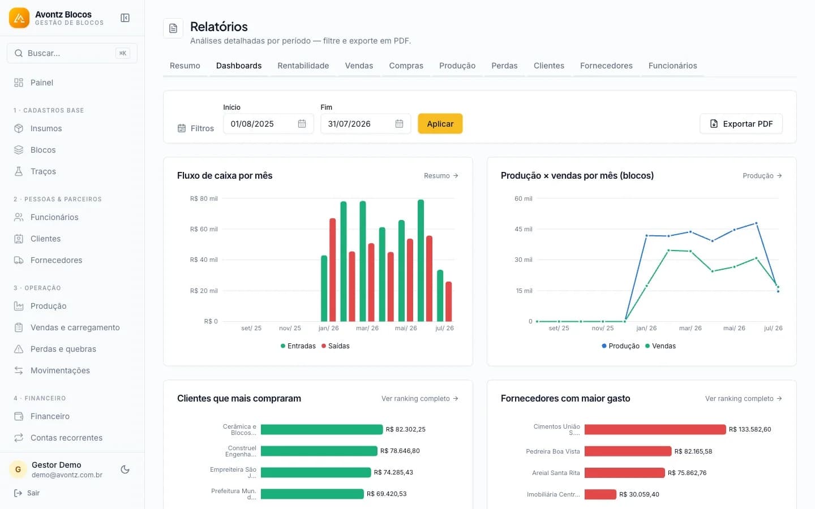Open Contas recorrentes in sidebar
Image resolution: width=815 pixels, height=509 pixels.
coord(72,438)
